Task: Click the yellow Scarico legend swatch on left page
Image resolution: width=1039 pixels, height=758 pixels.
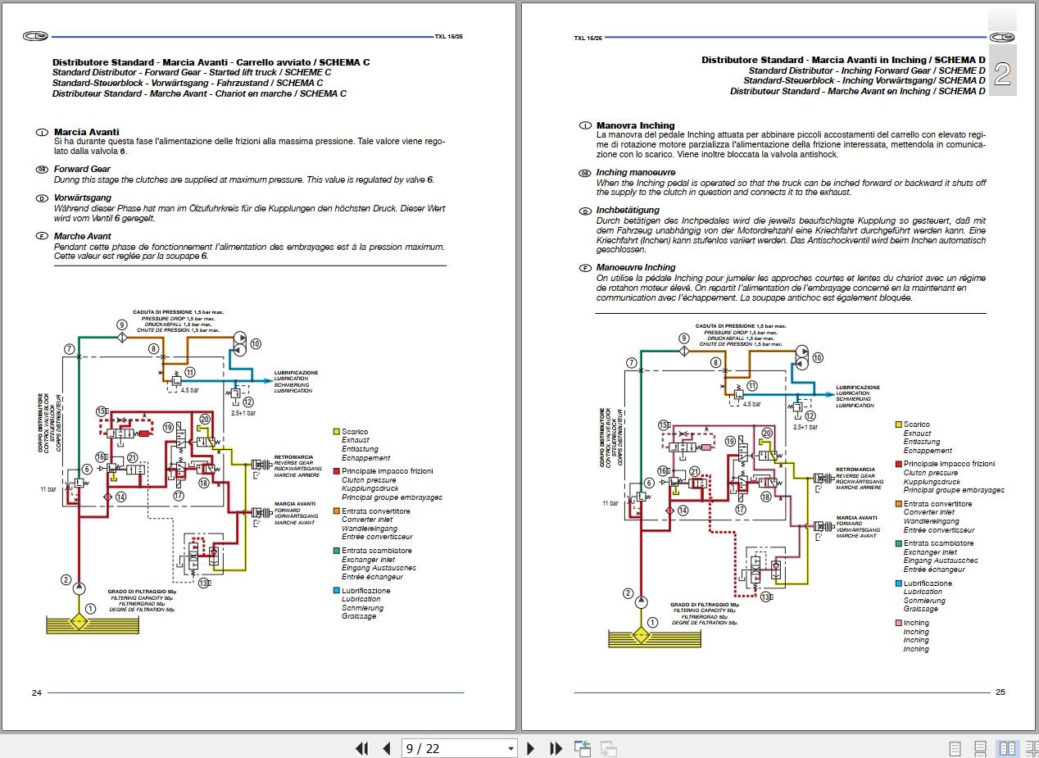Action: tap(336, 432)
